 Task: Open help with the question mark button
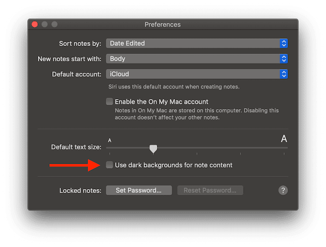(283, 191)
